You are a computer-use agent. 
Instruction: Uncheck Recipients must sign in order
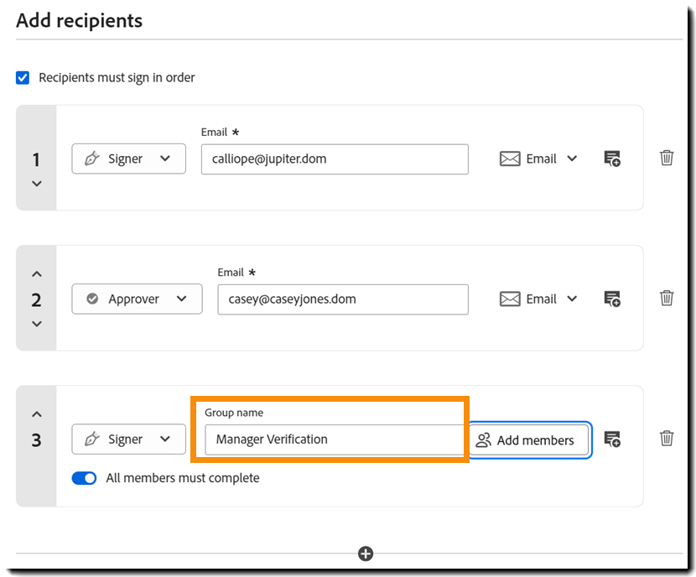(x=21, y=77)
